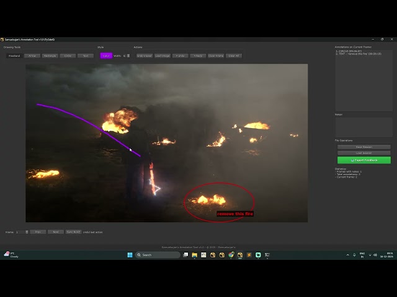Click the Save Session button
Viewport: 397px width, 297px height.
pyautogui.click(x=364, y=147)
